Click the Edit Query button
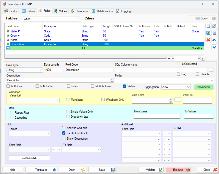The height and width of the screenshot is (174, 219). click(202, 18)
